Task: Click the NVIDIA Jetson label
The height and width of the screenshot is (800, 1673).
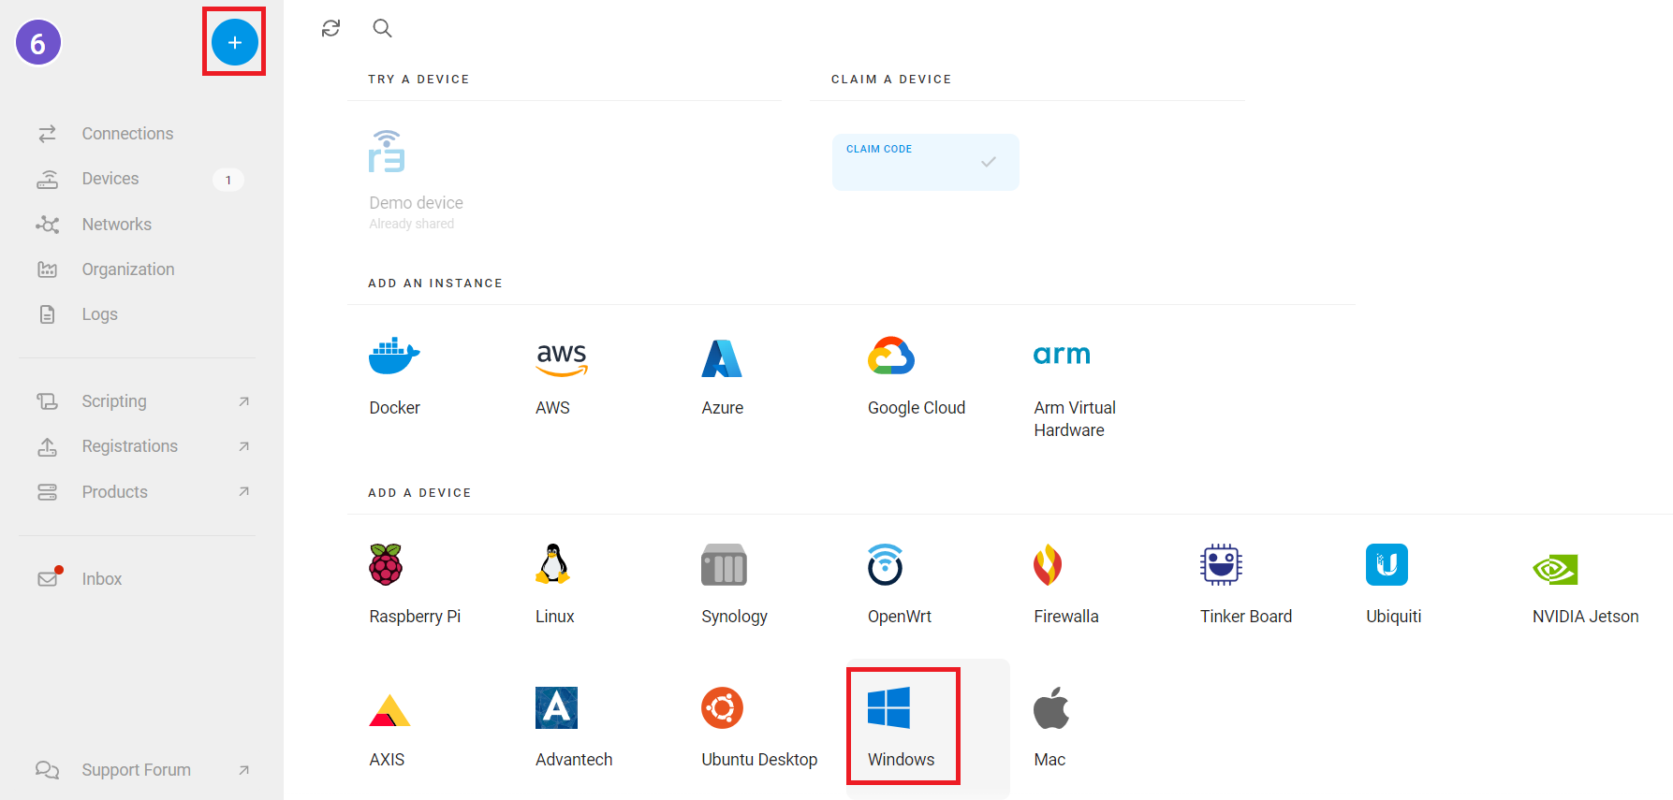Action: coord(1585,617)
